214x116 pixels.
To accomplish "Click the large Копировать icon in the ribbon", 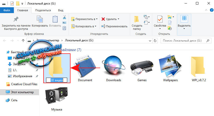I will tap(40, 19).
